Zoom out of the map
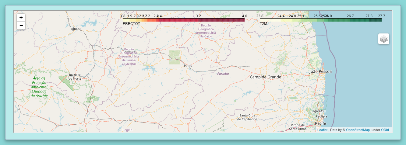The image size is (406, 145). [21, 26]
